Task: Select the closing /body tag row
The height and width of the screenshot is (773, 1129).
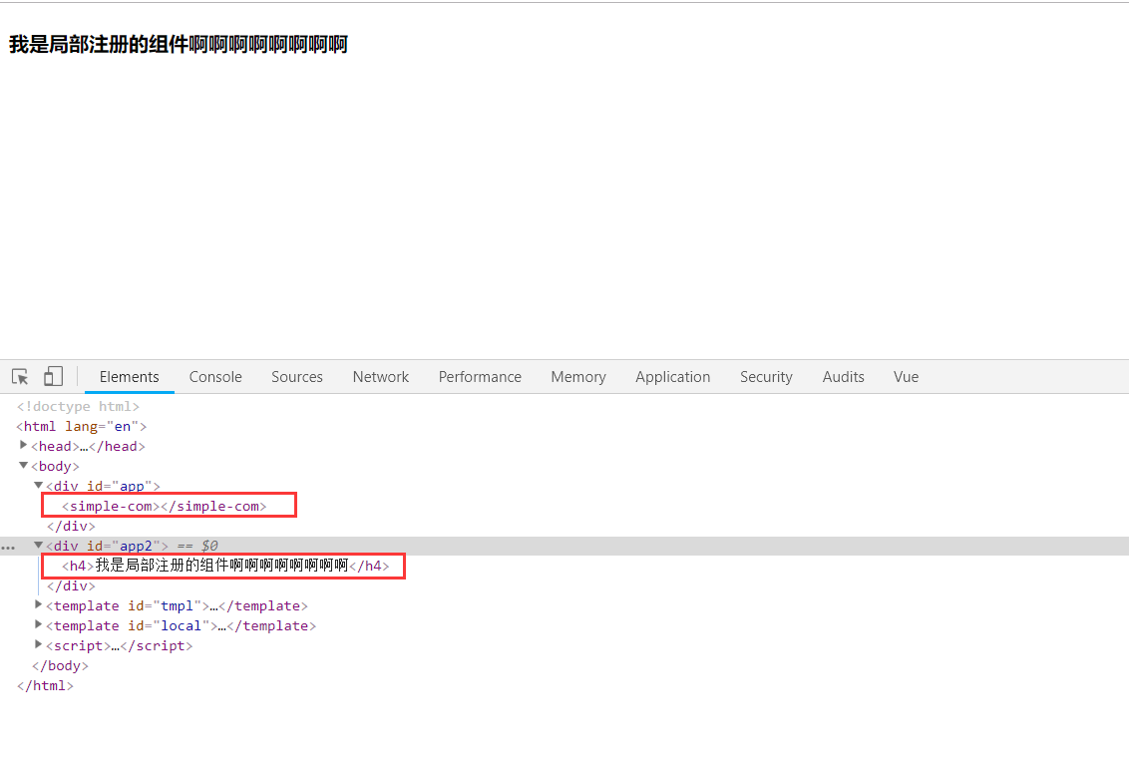Action: point(61,665)
